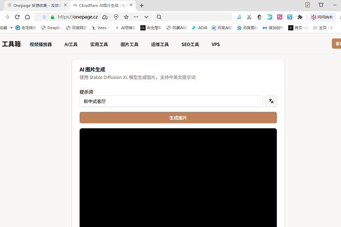Click the black generated image preview

[x=178, y=178]
